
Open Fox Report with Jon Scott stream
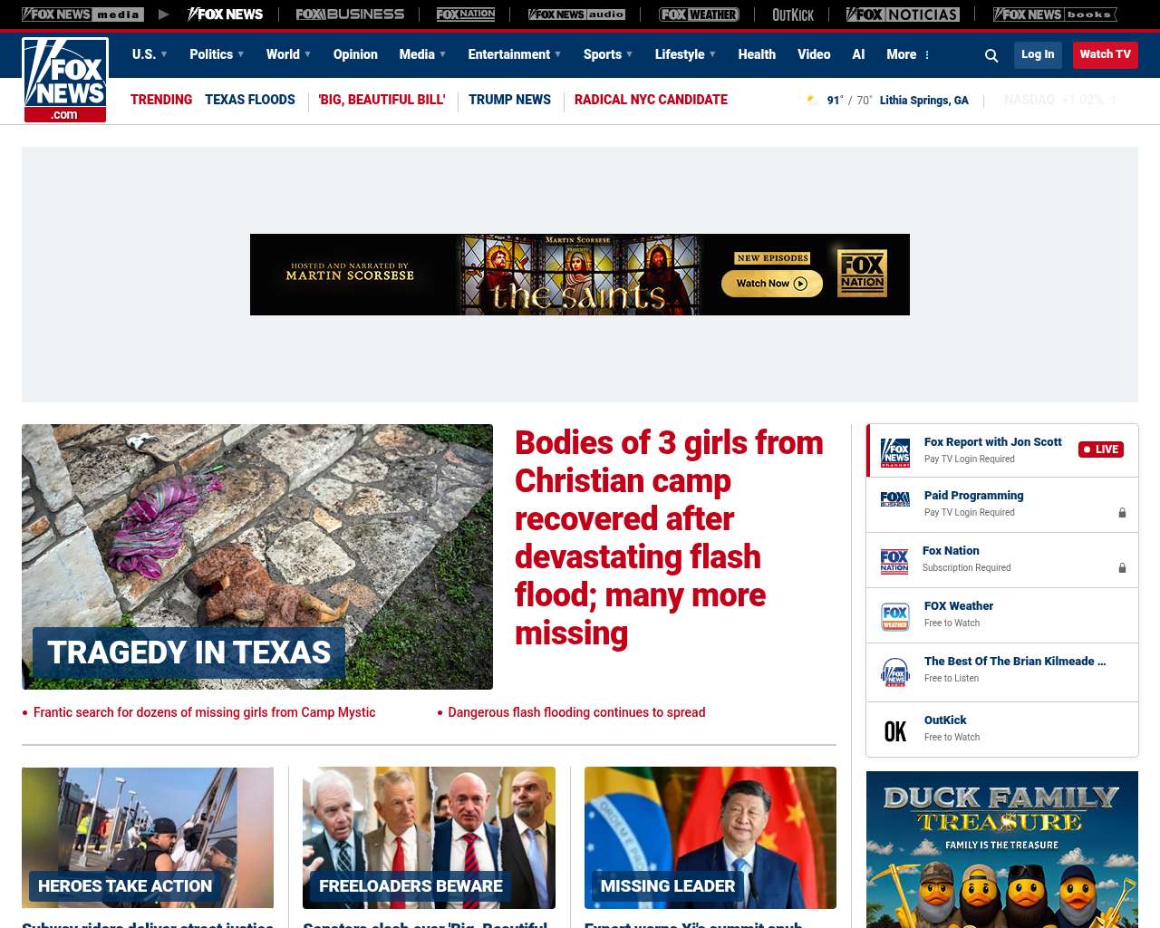992,442
